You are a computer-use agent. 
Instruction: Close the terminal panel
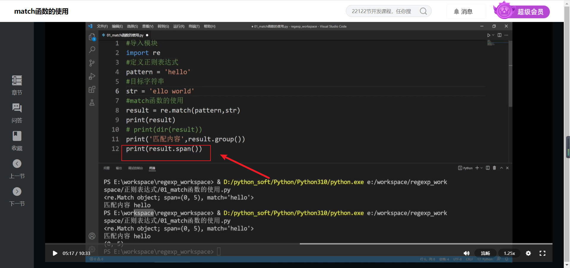[507, 168]
